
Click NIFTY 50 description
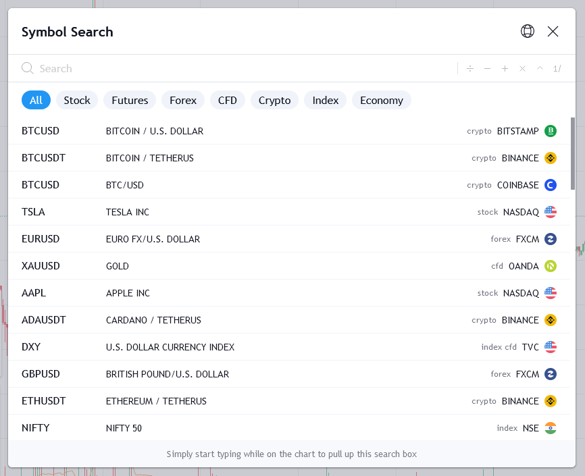point(124,428)
